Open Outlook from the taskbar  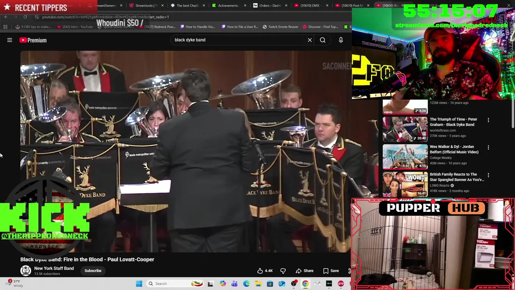(282, 284)
